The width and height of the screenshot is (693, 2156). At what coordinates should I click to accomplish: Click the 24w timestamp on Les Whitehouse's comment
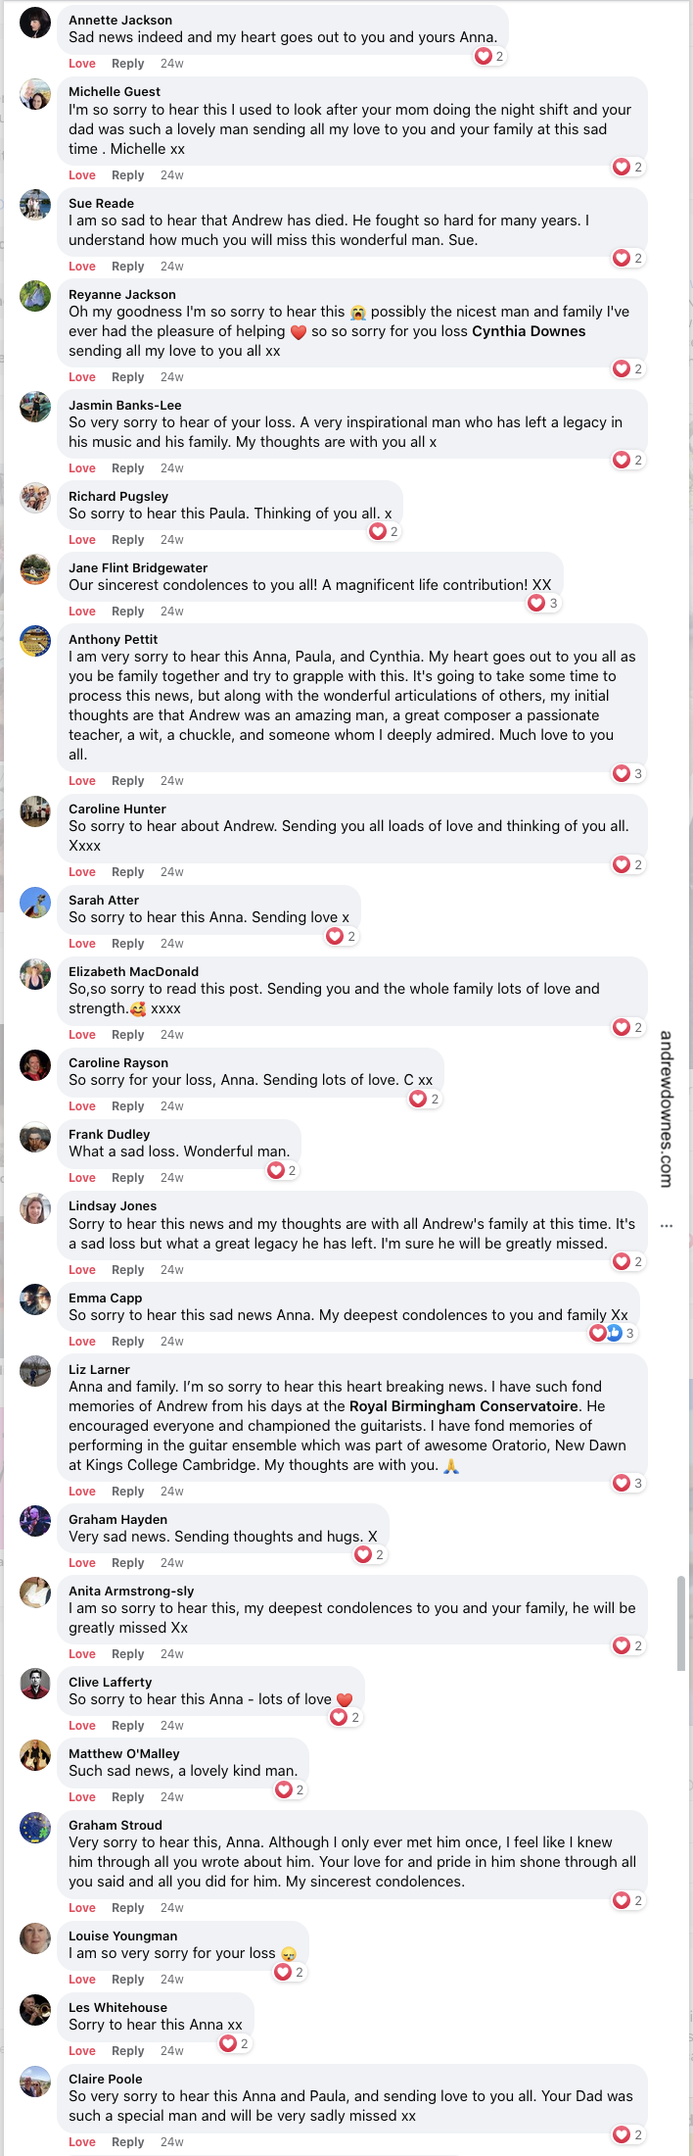(171, 2050)
